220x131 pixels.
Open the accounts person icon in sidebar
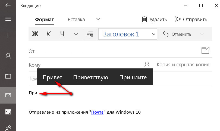point(8,56)
